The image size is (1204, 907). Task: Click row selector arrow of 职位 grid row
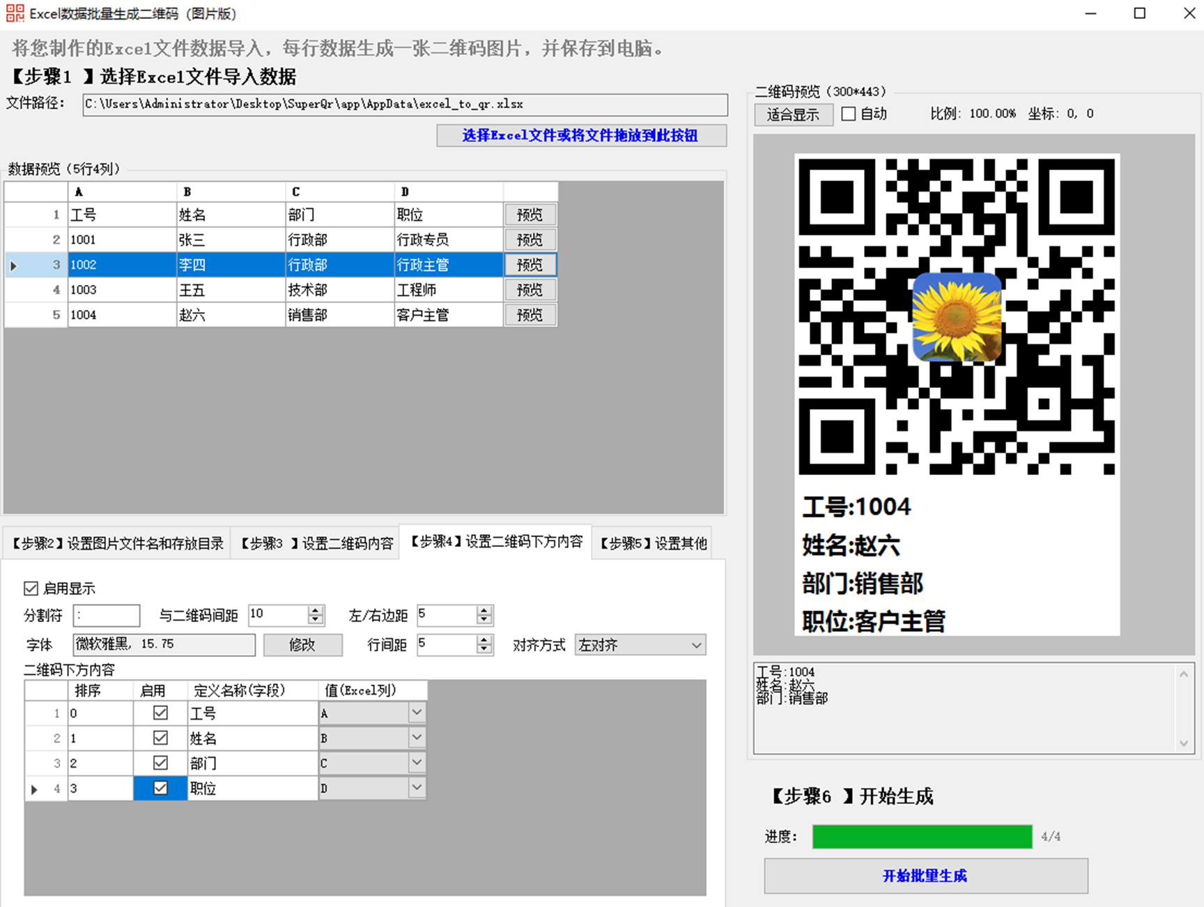point(34,789)
